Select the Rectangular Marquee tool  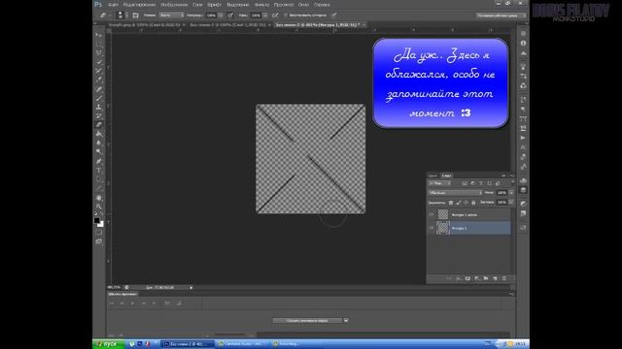pos(99,44)
